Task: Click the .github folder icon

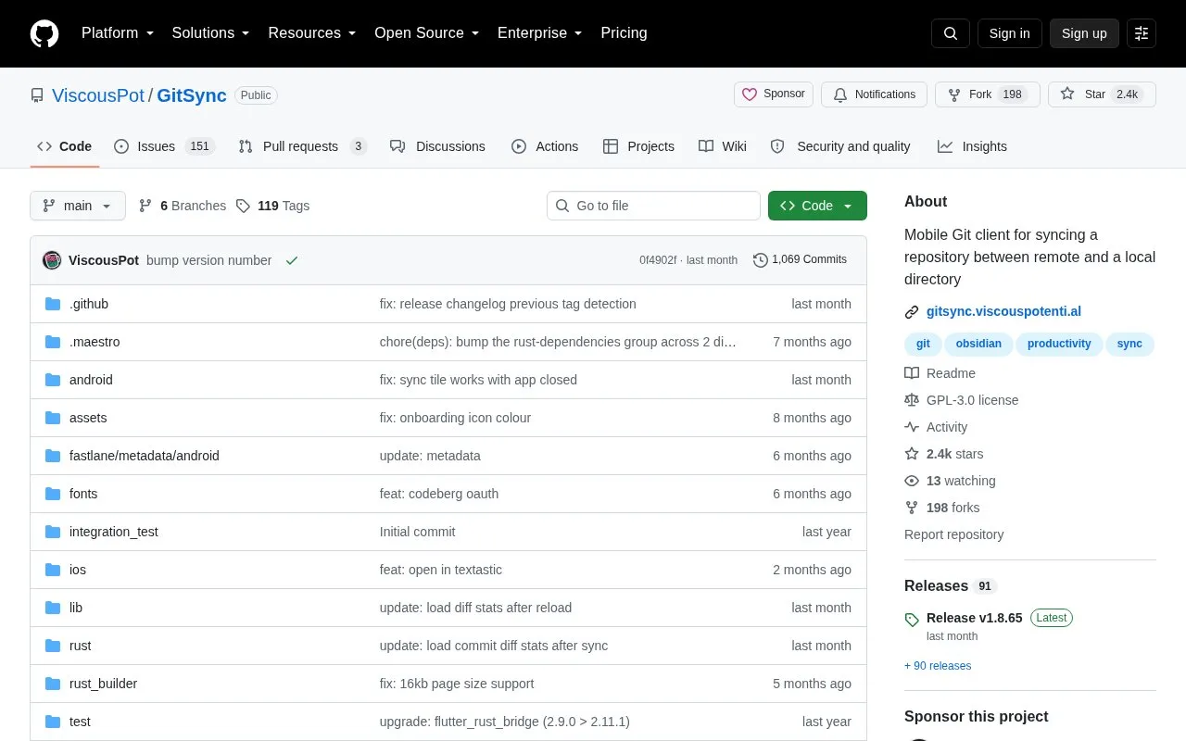Action: pos(53,304)
